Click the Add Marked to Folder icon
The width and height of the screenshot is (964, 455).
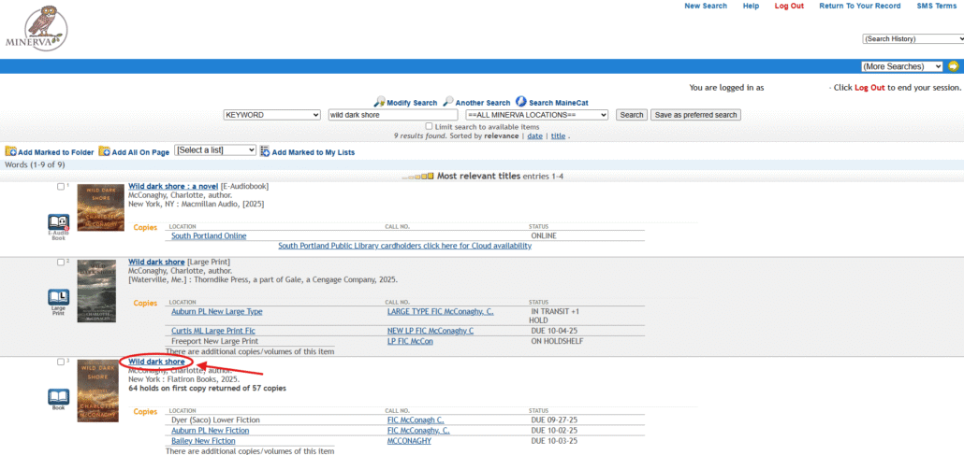coord(10,151)
